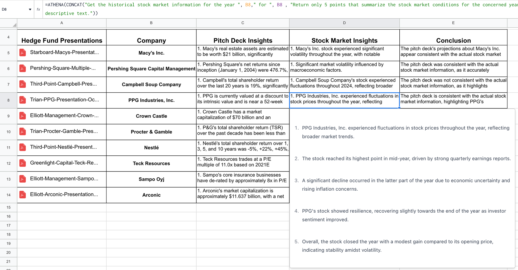Open the Trian-Procter-Gamble-Pres... file chip

point(59,131)
